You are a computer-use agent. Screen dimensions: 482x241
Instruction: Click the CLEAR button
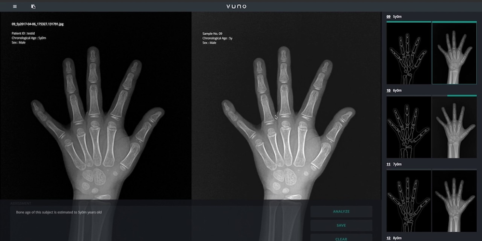341,238
